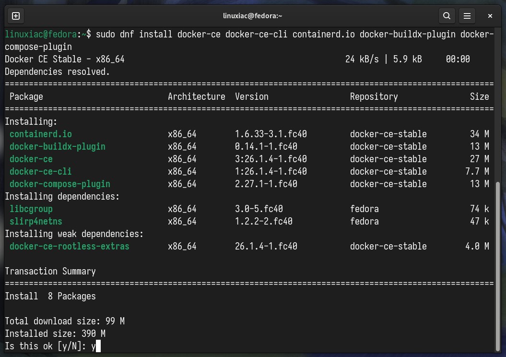
Task: Click version 3.0-5.fc40
Action: pyautogui.click(x=259, y=209)
